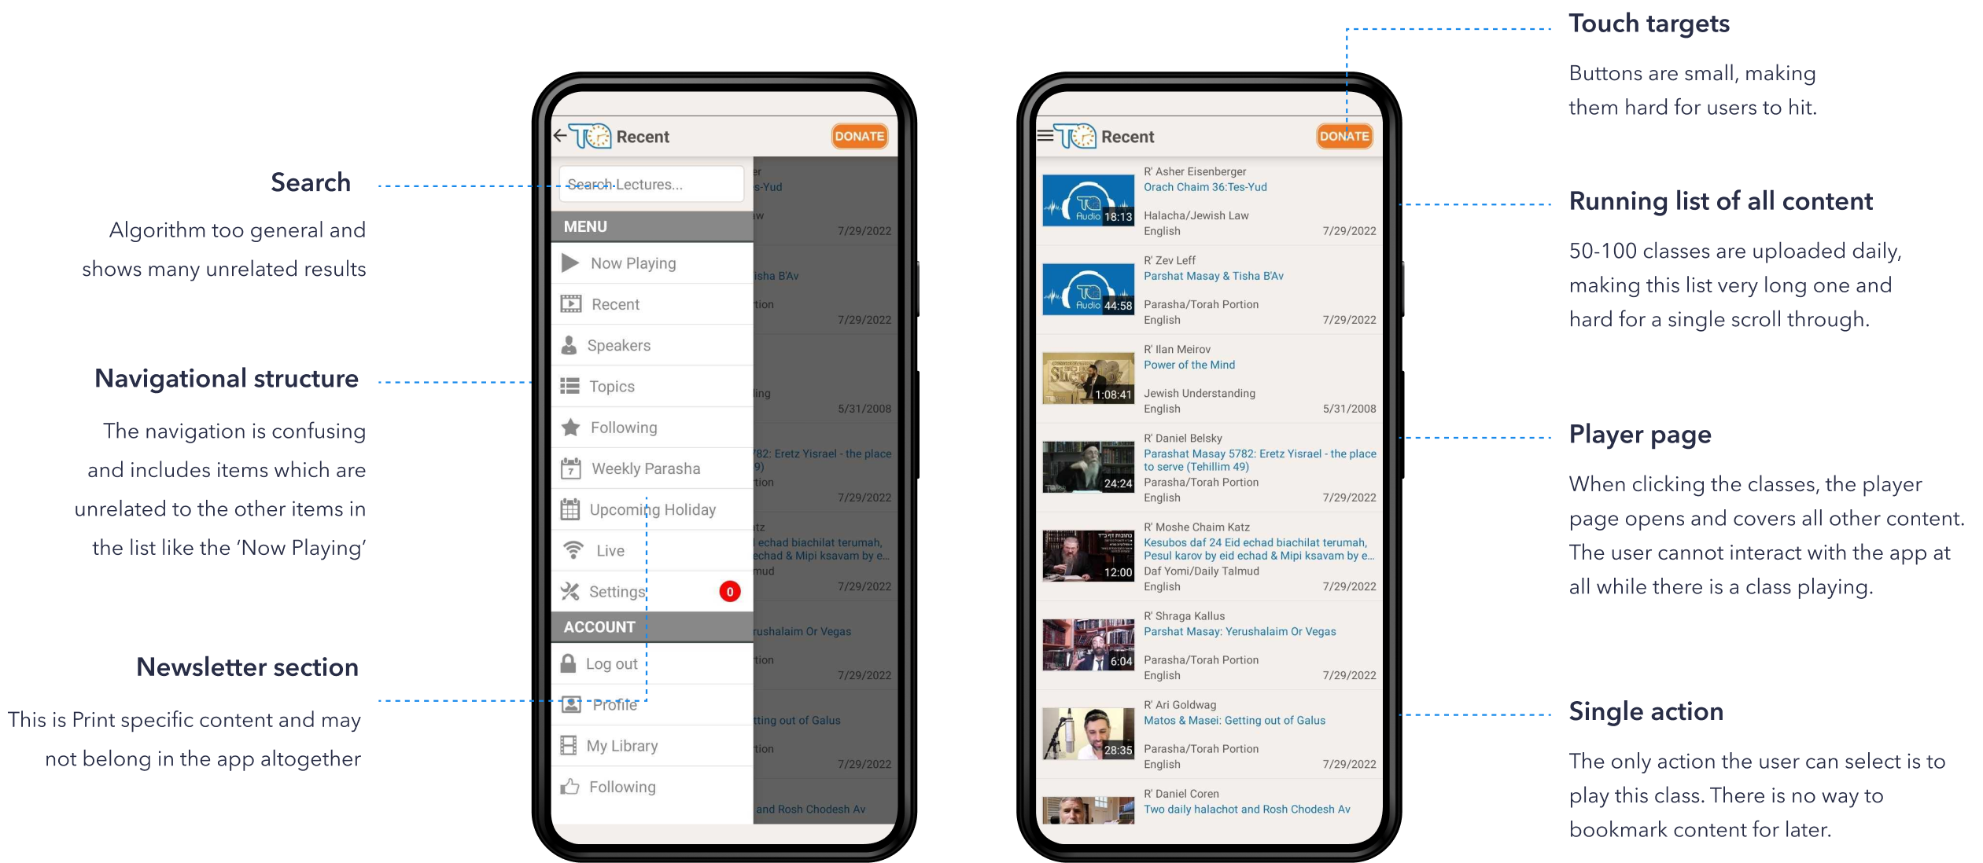
Task: Click the Live WiFi signal icon
Action: coord(572,549)
